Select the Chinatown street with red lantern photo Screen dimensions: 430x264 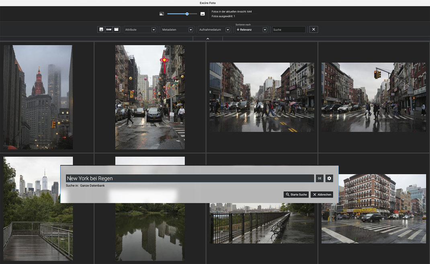[150, 97]
